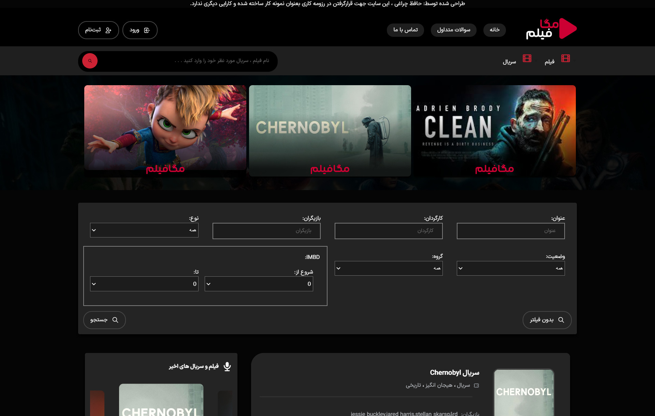Click the red search magnifier button
Viewport: 655px width, 416px height.
click(90, 61)
